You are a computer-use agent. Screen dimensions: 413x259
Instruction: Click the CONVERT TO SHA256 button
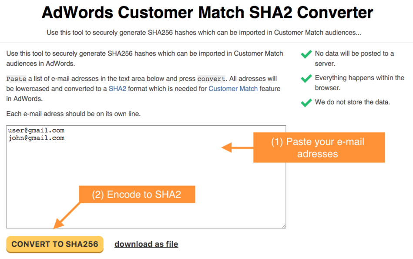point(55,244)
